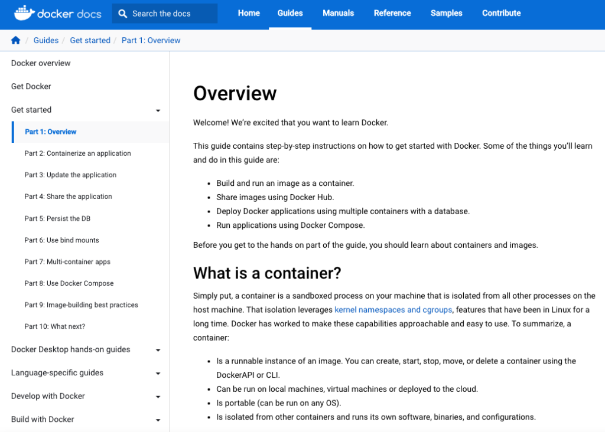Click the Get started sidebar label
605x432 pixels.
tap(31, 110)
